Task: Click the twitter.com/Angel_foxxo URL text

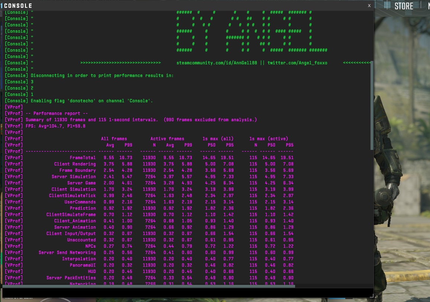Action: tap(297, 63)
